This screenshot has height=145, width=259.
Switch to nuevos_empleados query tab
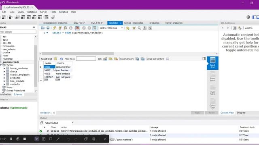(134, 23)
